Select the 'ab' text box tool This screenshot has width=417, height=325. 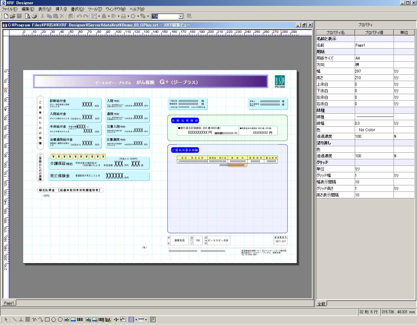pos(67,319)
